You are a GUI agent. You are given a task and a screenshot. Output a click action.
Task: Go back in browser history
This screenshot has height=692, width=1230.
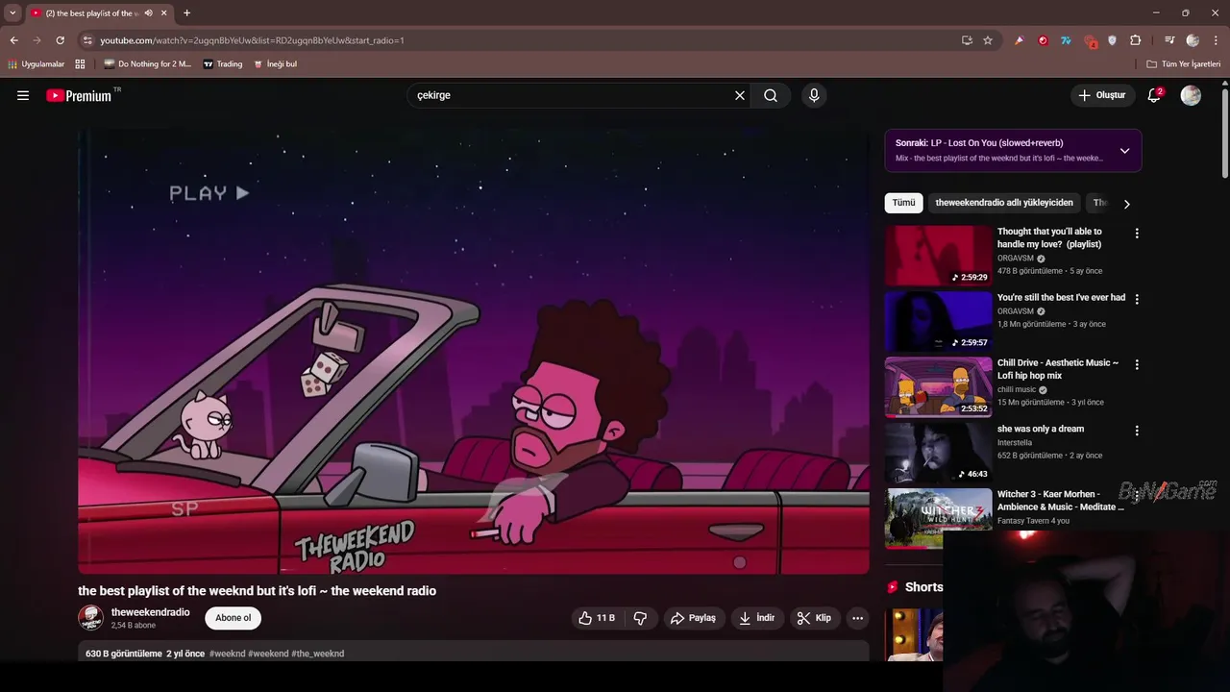tap(13, 40)
